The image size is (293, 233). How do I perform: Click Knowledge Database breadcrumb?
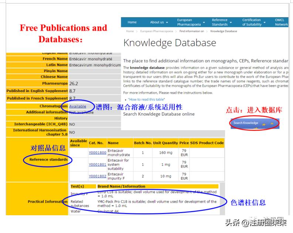coord(224,31)
